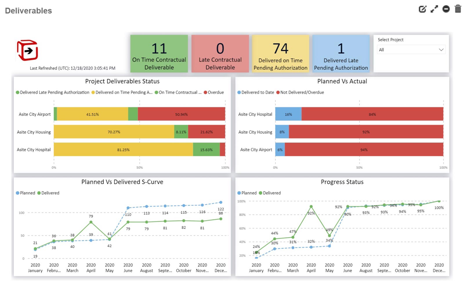
Task: Click the red Asite cube logo
Action: (28, 50)
